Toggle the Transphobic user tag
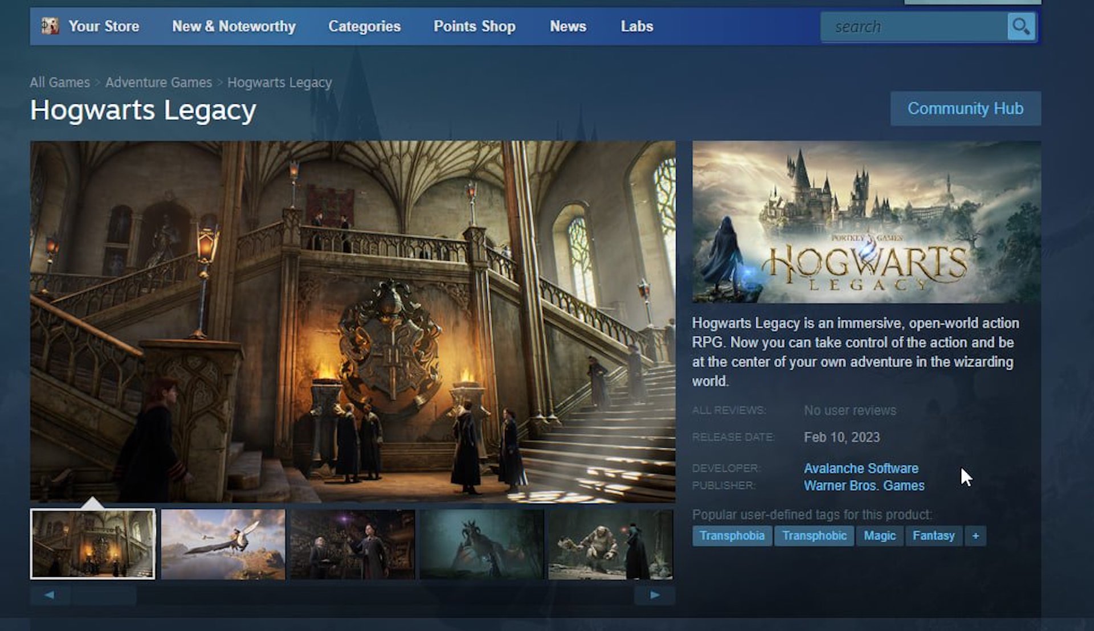Image resolution: width=1094 pixels, height=631 pixels. (x=813, y=535)
